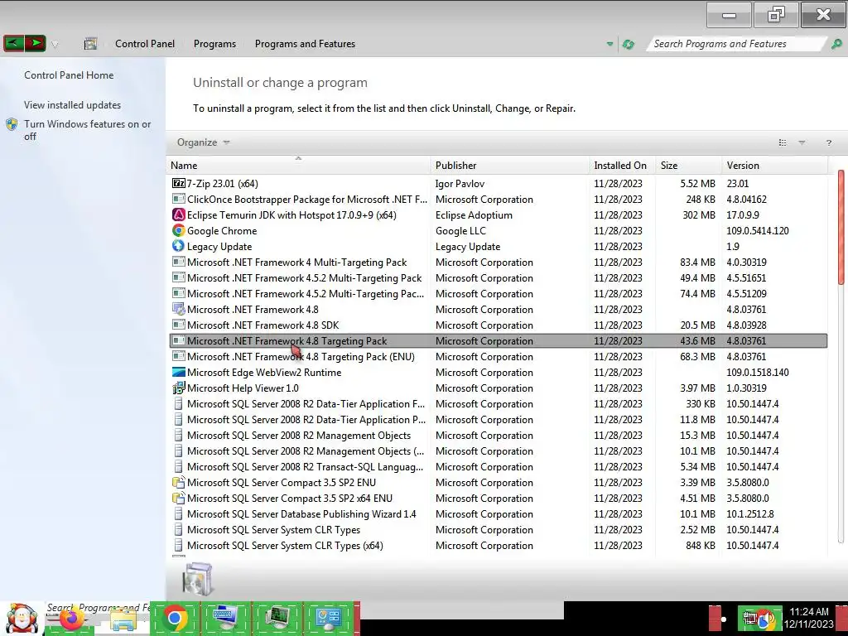Open Firefox from the taskbar
The height and width of the screenshot is (636, 848).
tap(71, 619)
